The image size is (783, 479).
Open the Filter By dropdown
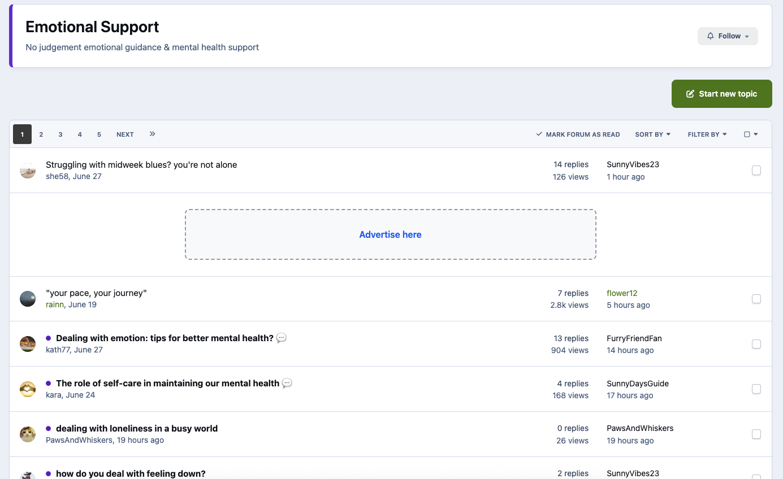point(707,134)
